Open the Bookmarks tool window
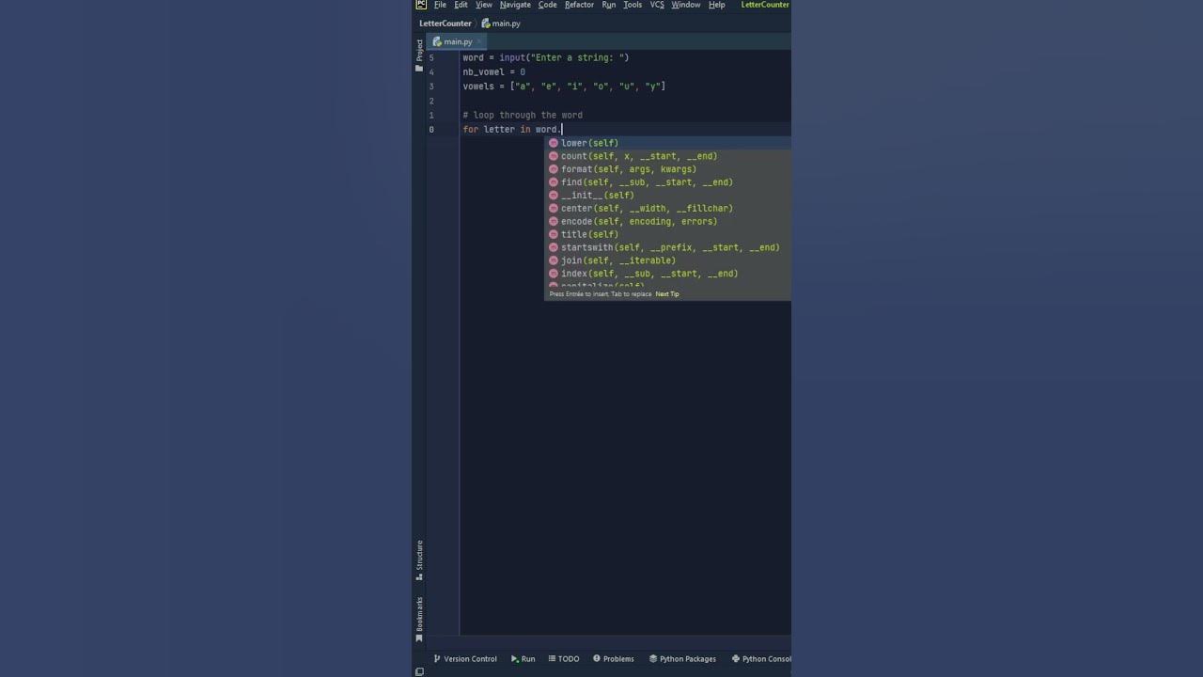Image resolution: width=1203 pixels, height=677 pixels. point(419,619)
